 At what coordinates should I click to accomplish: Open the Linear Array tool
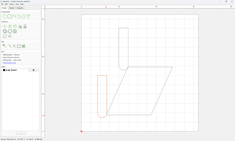click(x=5, y=36)
